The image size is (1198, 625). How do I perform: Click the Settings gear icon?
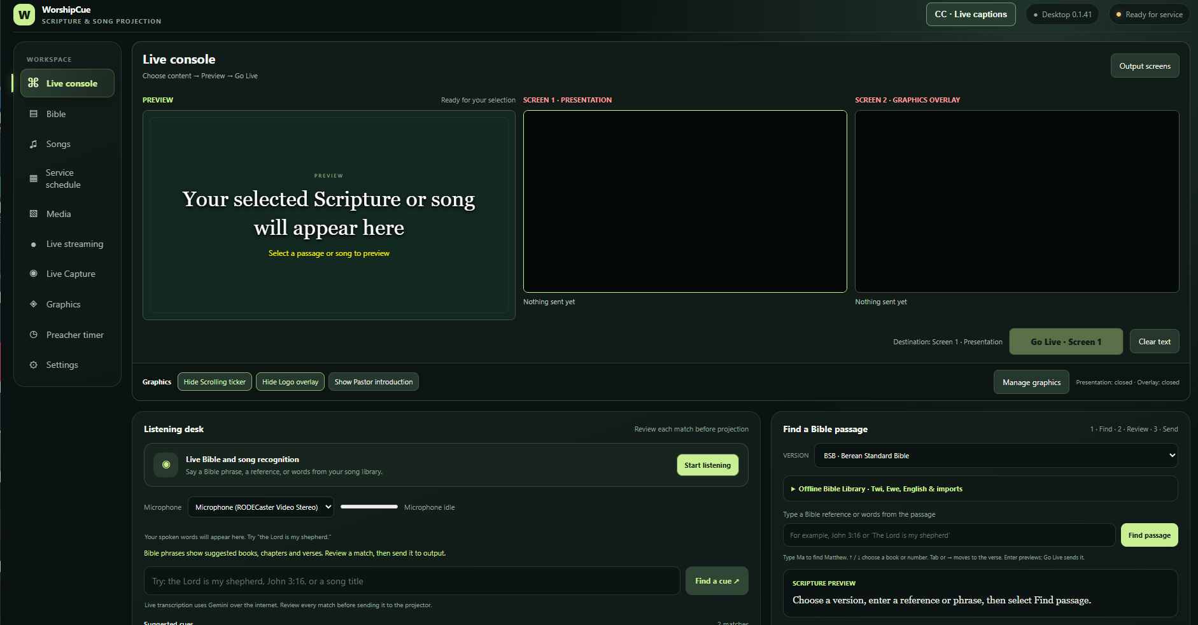click(x=34, y=365)
